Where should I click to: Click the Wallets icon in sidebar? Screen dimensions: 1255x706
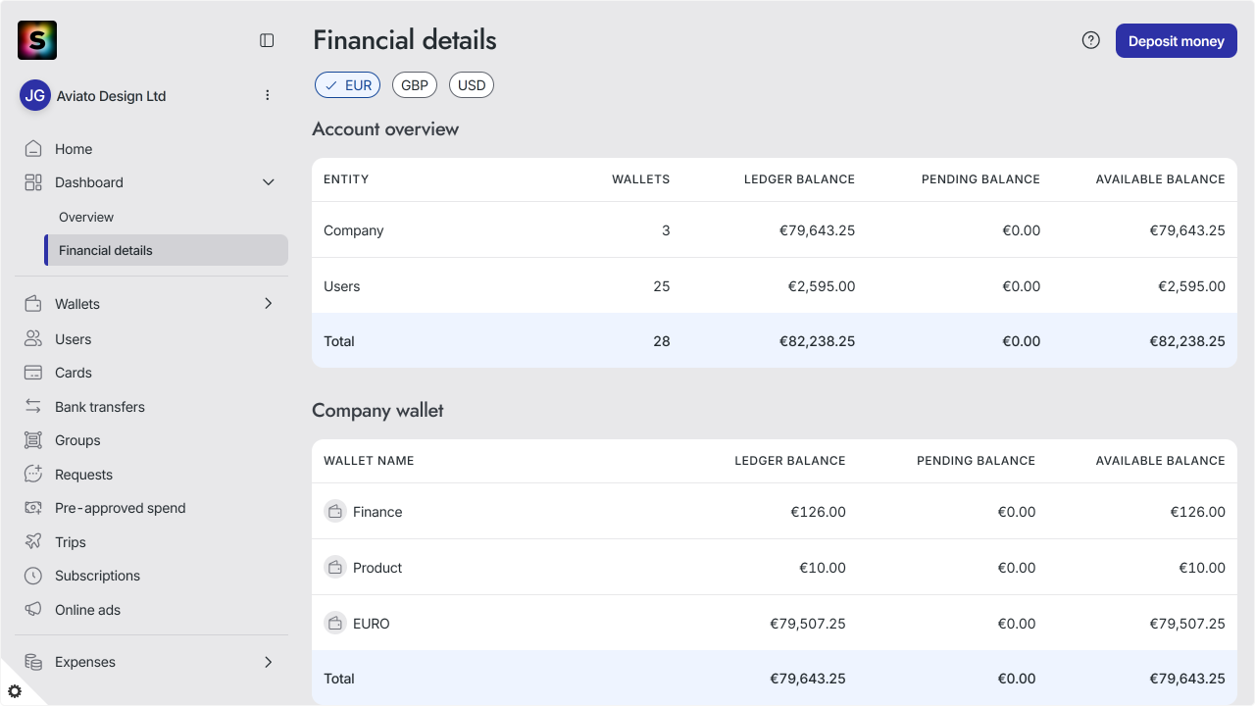pos(33,304)
